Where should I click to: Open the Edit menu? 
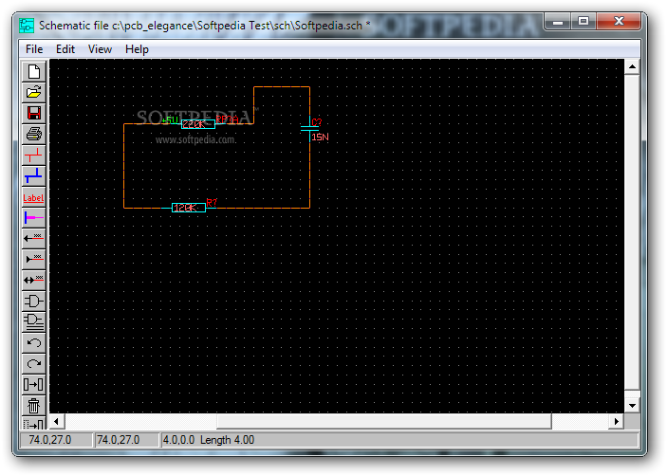coord(65,49)
